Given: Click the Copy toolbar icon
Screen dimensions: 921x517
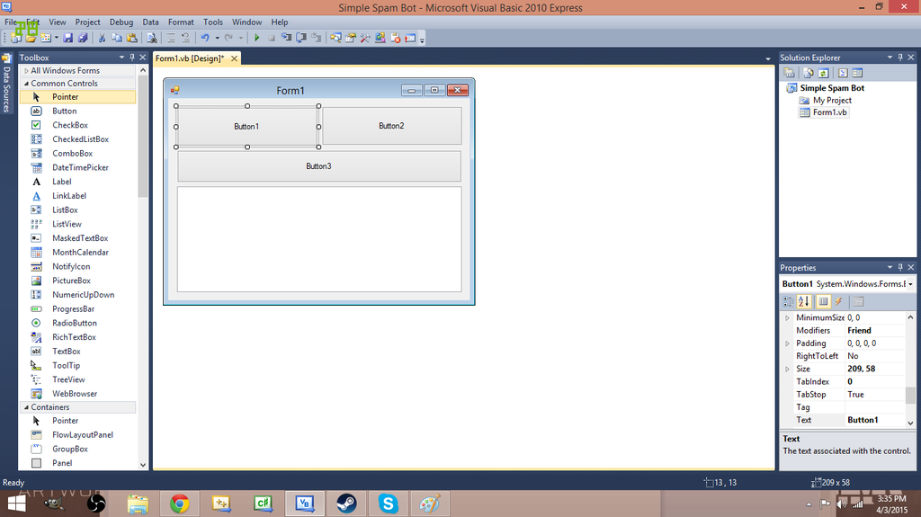Looking at the screenshot, I should coord(117,38).
